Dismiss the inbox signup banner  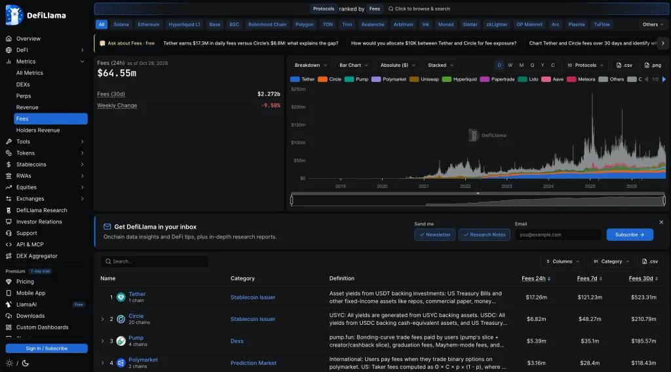(x=661, y=222)
